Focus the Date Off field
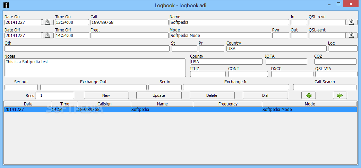The width and height of the screenshot is (361, 168). (x=23, y=35)
